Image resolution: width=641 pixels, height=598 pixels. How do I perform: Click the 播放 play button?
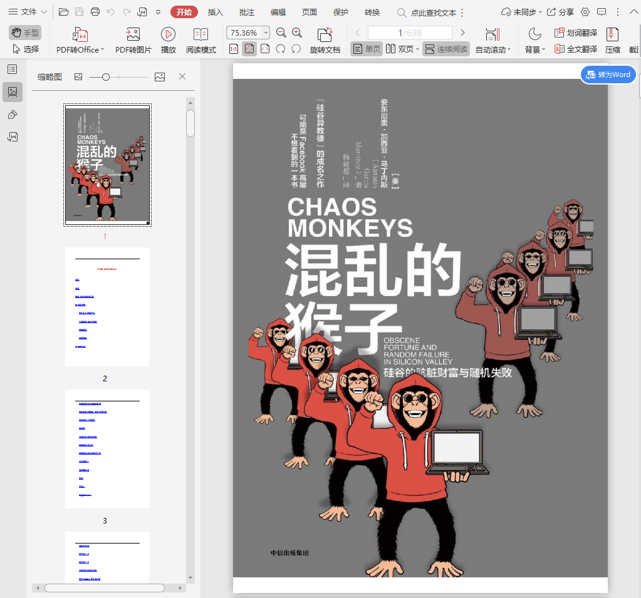(x=168, y=40)
